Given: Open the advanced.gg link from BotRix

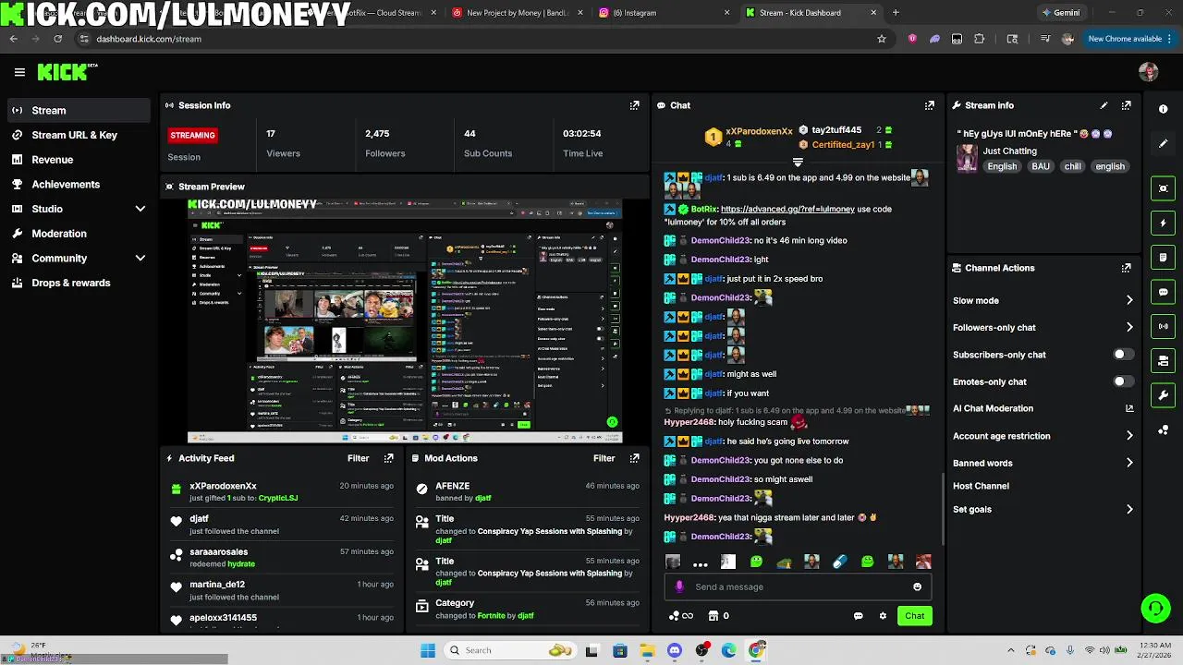Looking at the screenshot, I should (x=787, y=209).
